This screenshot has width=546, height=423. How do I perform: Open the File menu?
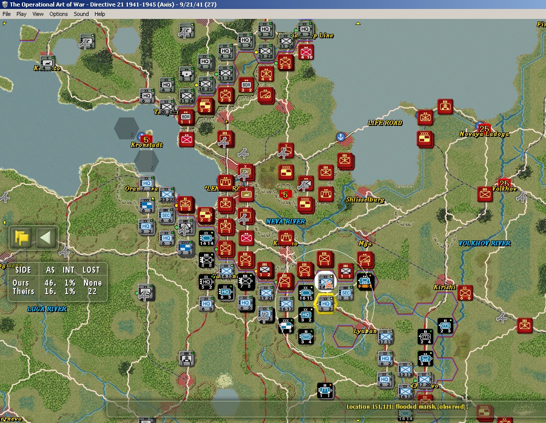point(6,14)
